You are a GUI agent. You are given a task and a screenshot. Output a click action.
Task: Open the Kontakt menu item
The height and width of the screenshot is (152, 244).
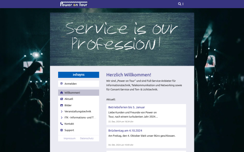pyautogui.click(x=78, y=124)
